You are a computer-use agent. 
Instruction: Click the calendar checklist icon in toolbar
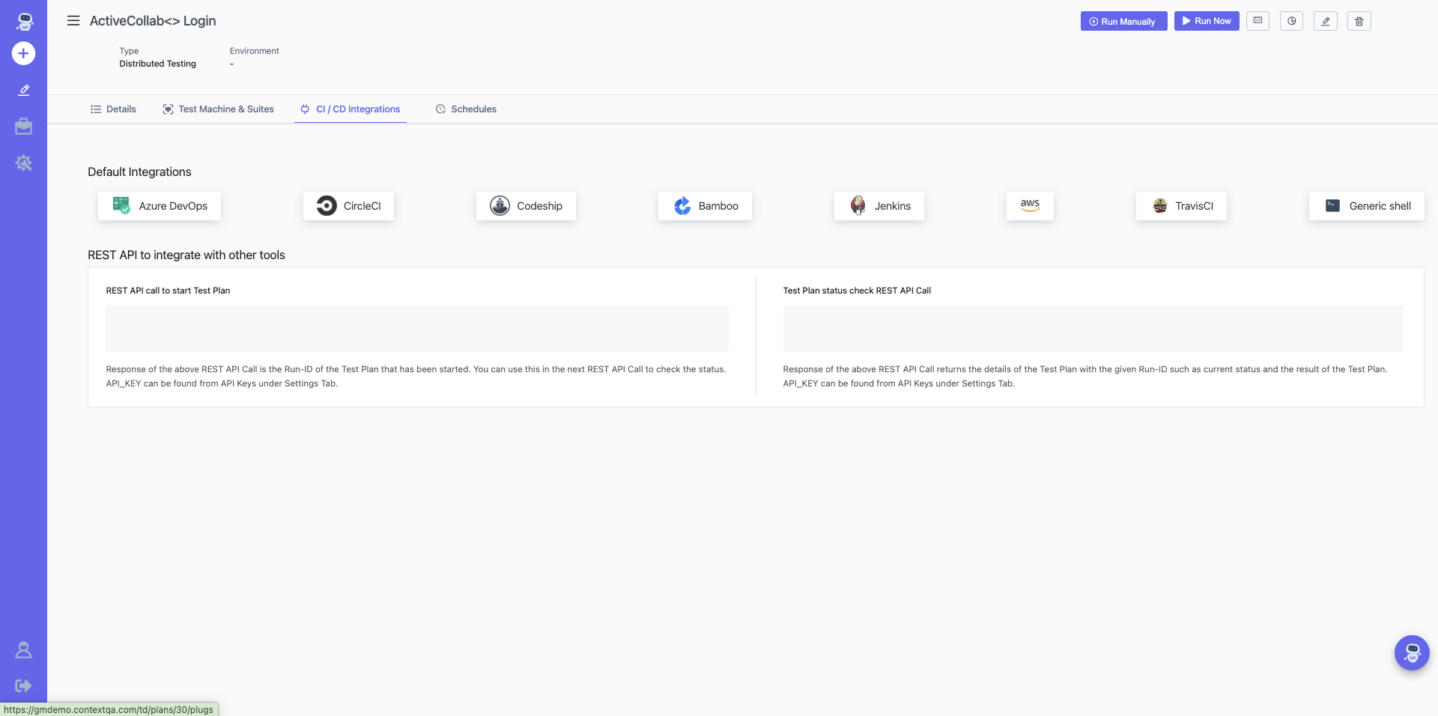click(x=1258, y=21)
